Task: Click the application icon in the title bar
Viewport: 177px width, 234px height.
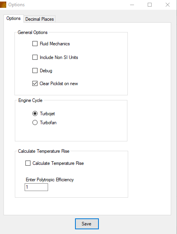Action: 3,5
